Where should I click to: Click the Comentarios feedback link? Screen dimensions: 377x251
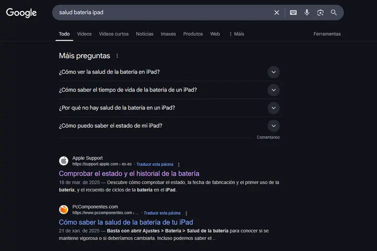click(268, 137)
